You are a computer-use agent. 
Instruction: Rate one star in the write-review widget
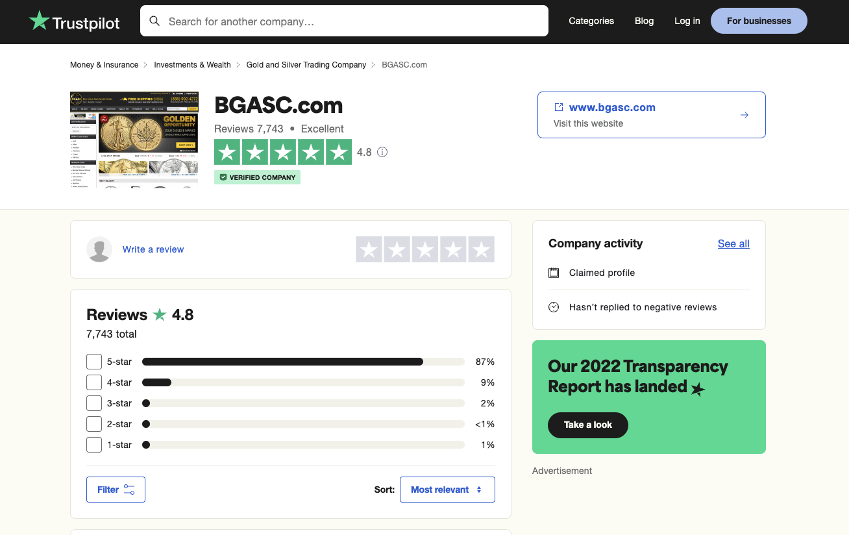[369, 249]
